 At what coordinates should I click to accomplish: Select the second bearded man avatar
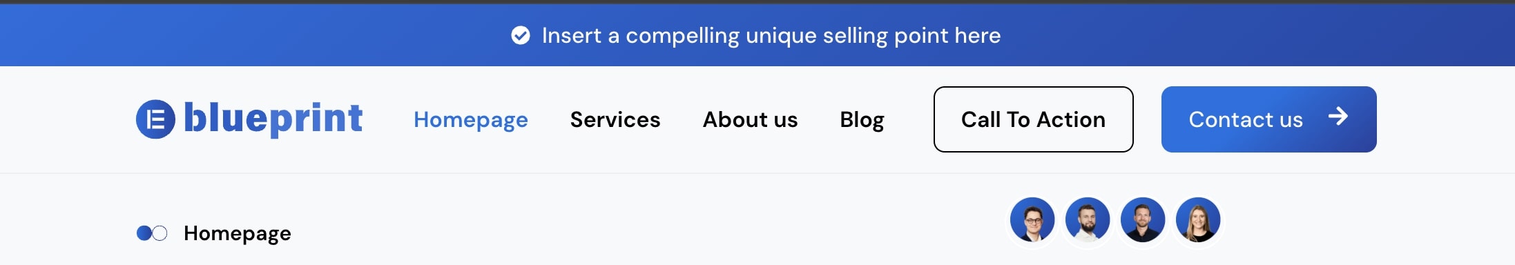[x=1088, y=220]
